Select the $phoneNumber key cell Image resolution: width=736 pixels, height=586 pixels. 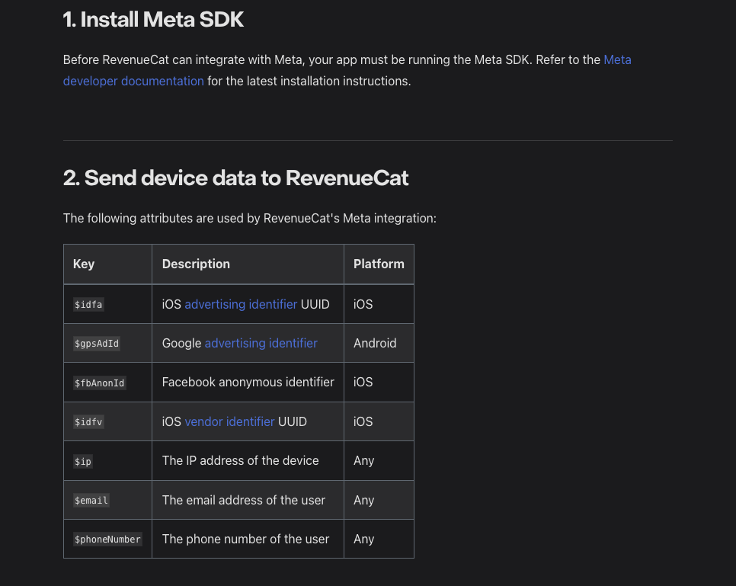coord(107,539)
